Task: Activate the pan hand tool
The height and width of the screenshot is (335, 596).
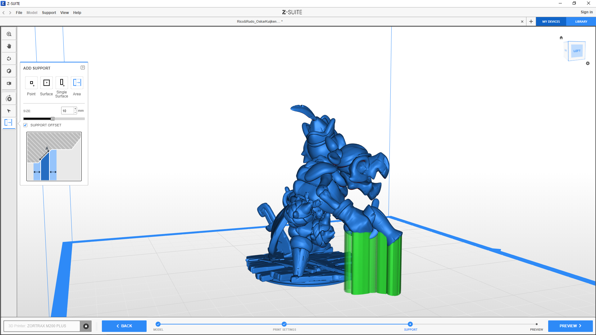Action: point(9,46)
